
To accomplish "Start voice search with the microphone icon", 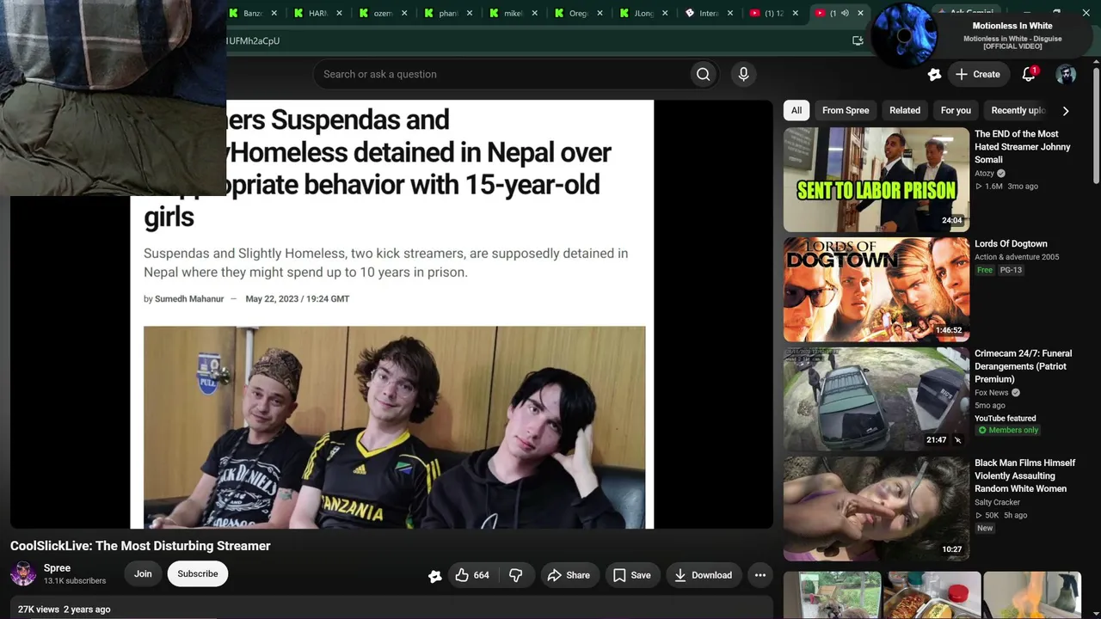I will [x=744, y=74].
